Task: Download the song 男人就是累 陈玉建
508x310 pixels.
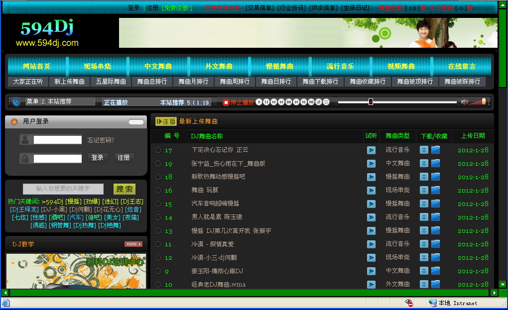Action: [424, 217]
